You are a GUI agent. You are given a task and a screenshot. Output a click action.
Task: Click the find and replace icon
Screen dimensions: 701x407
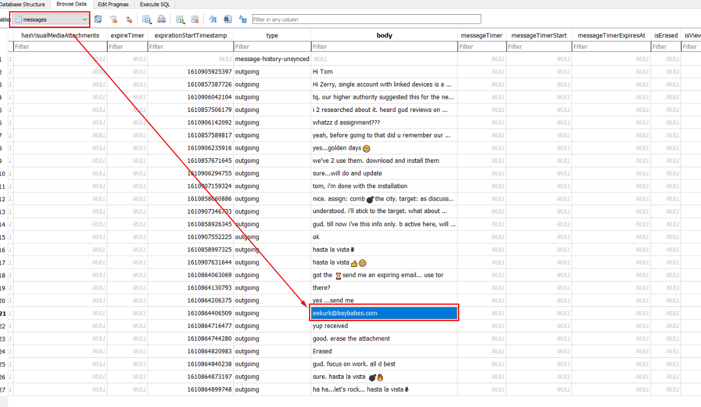pyautogui.click(x=243, y=19)
